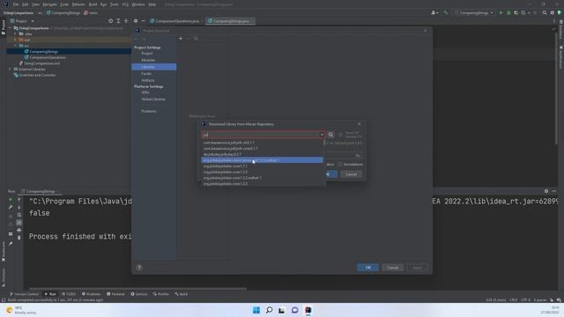This screenshot has height=317, width=564.
Task: Open the File menu
Action: click(x=16, y=4)
